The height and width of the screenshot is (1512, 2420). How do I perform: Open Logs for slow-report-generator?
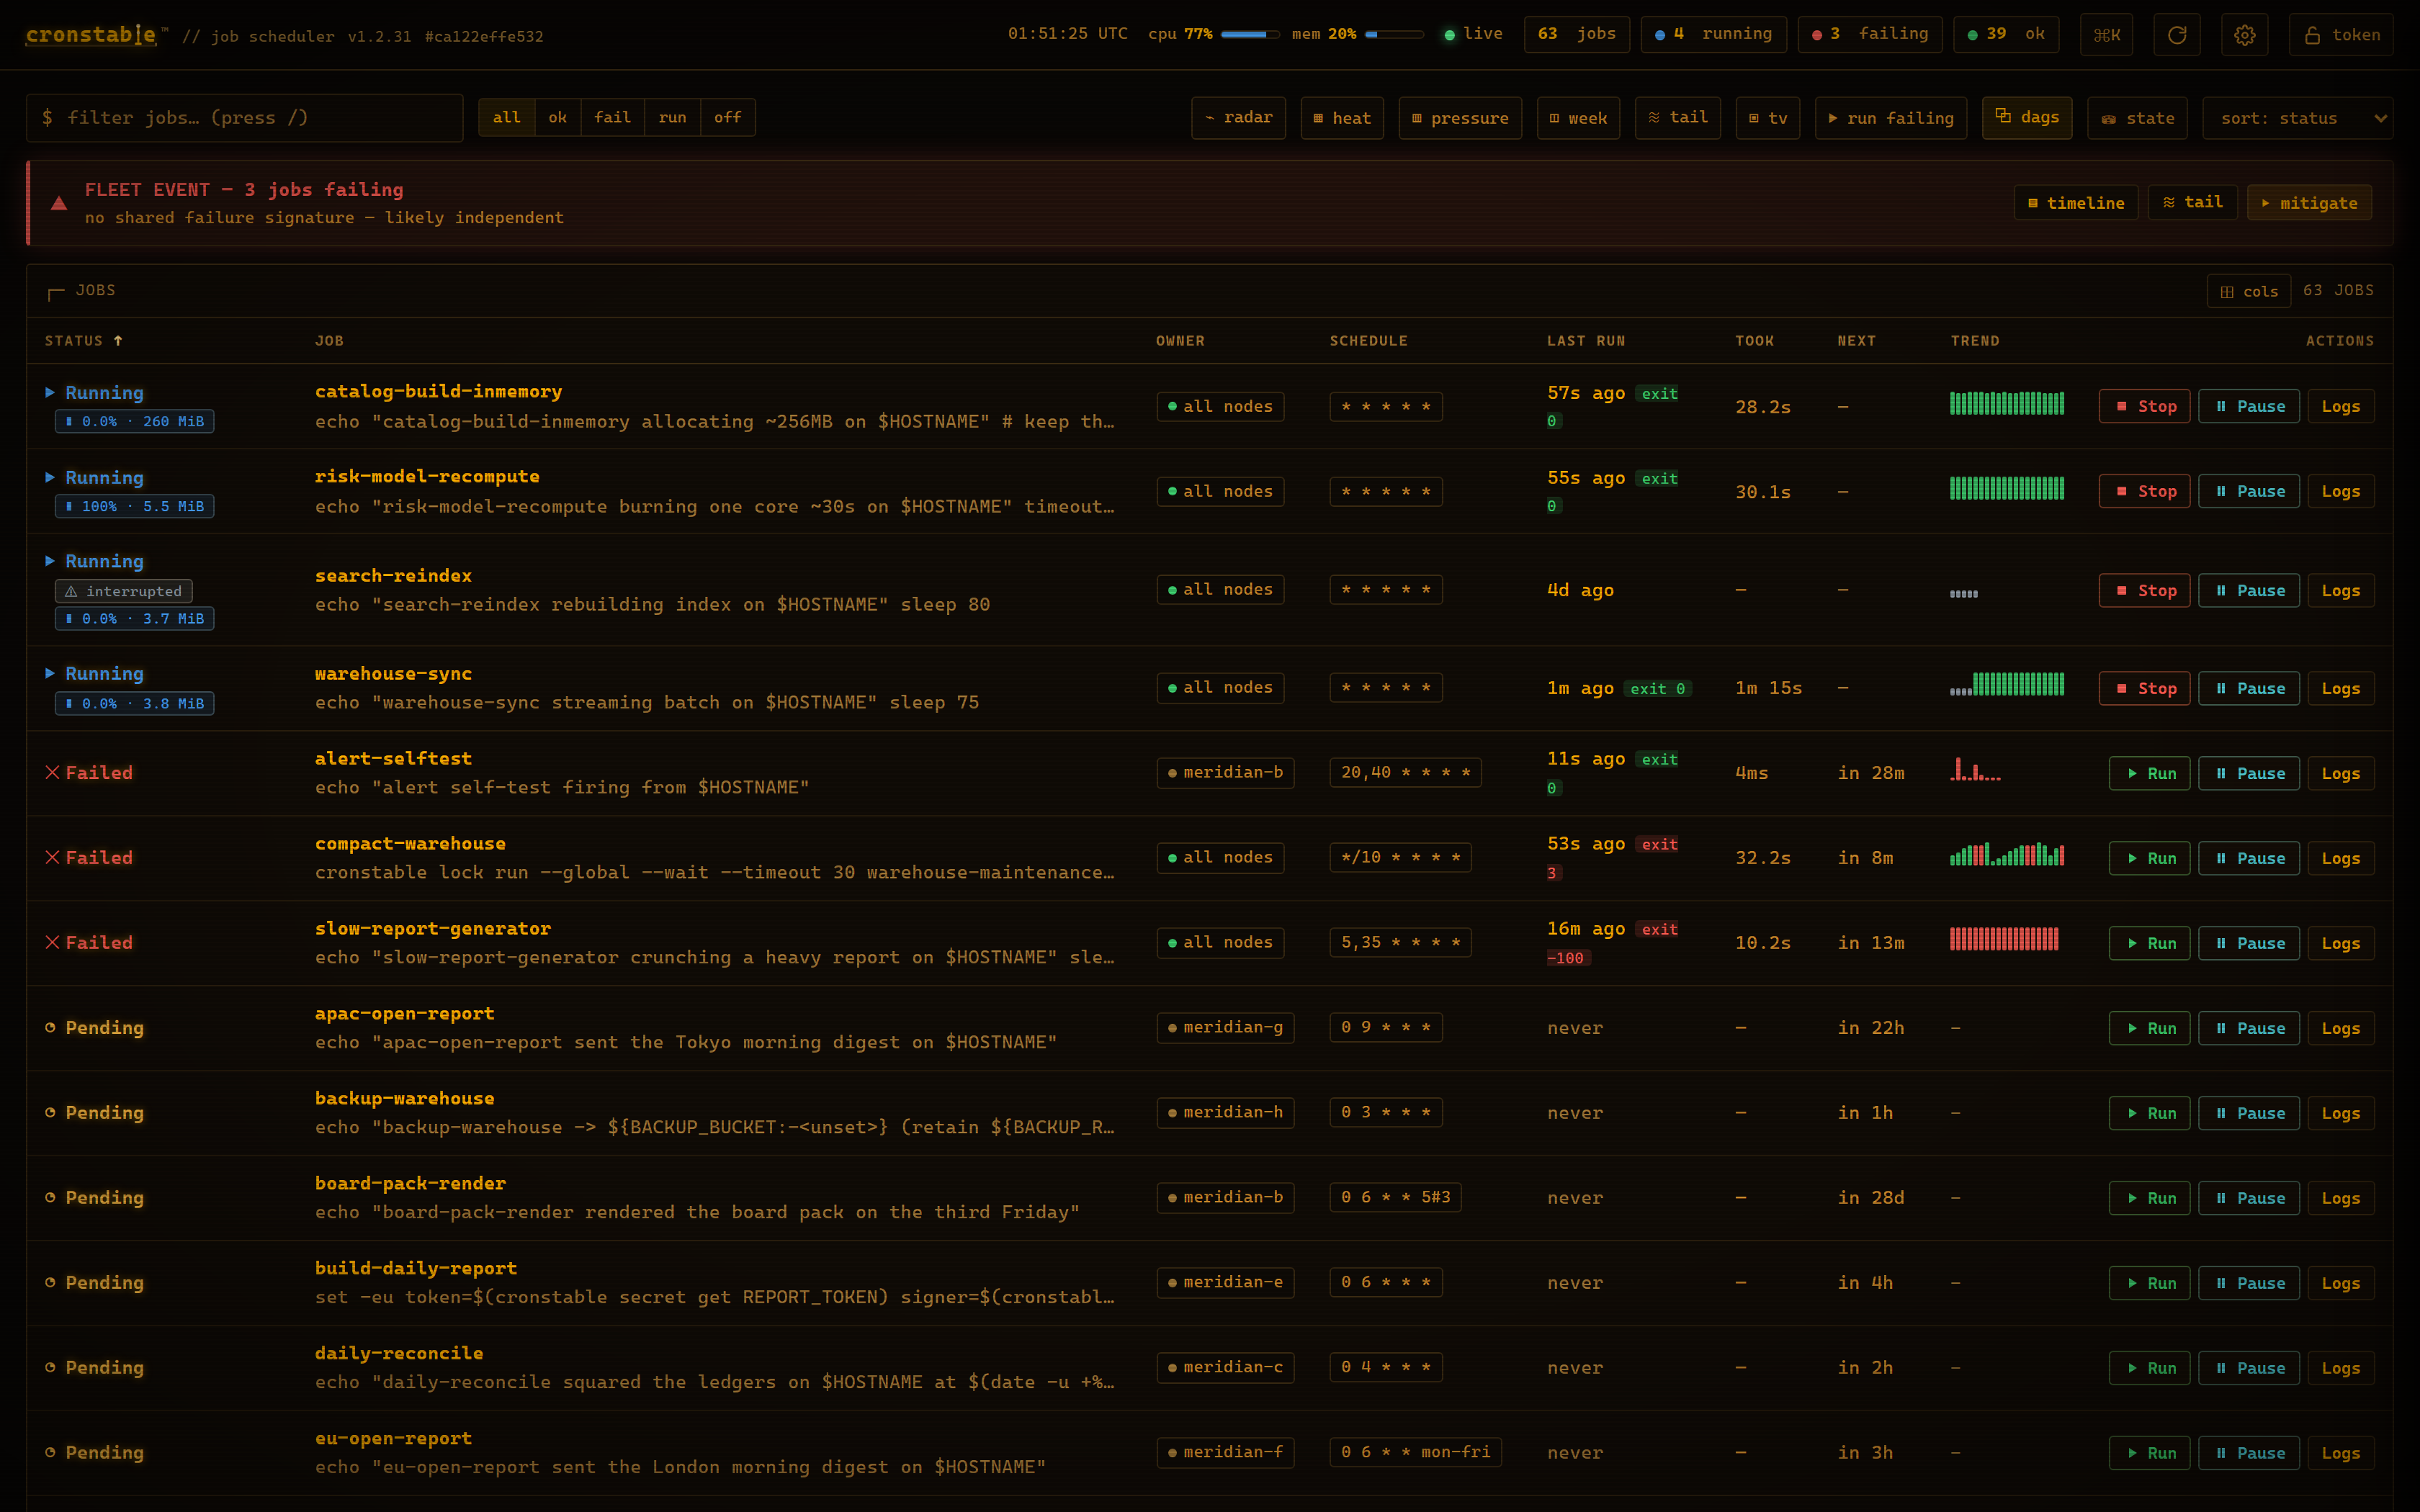click(2341, 944)
